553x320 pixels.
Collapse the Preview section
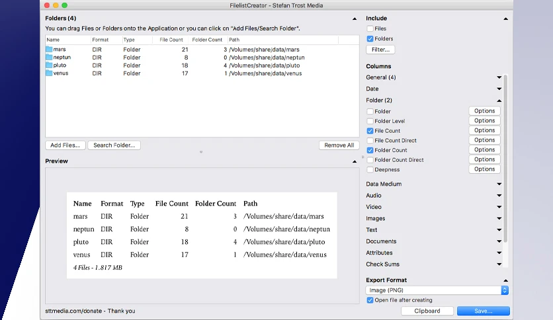pos(355,161)
